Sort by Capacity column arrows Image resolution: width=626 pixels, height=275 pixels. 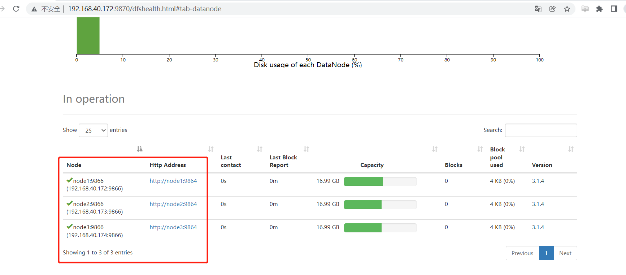[x=435, y=149]
